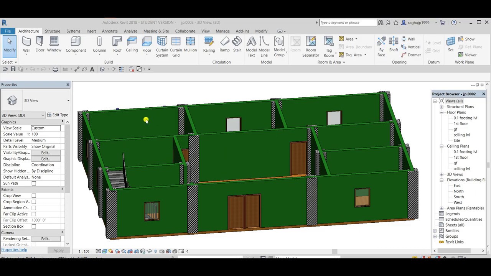Switch to the Systems ribbon tab
Viewport: 491px width, 276px height.
(73, 31)
